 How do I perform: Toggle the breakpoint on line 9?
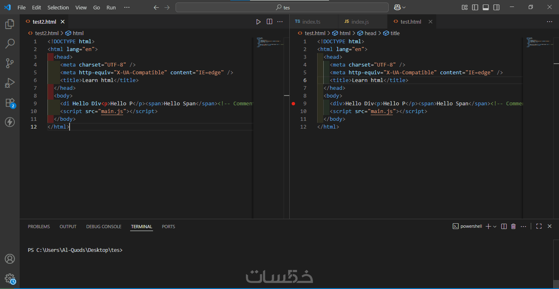tap(293, 104)
